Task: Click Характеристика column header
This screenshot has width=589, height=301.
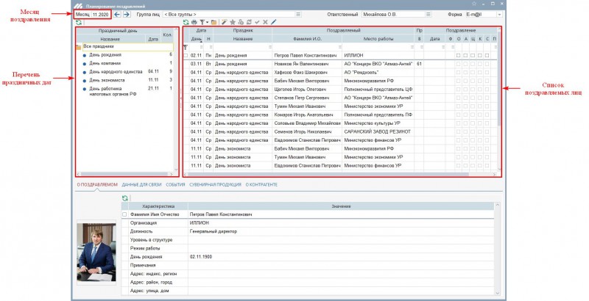Action: [158, 206]
